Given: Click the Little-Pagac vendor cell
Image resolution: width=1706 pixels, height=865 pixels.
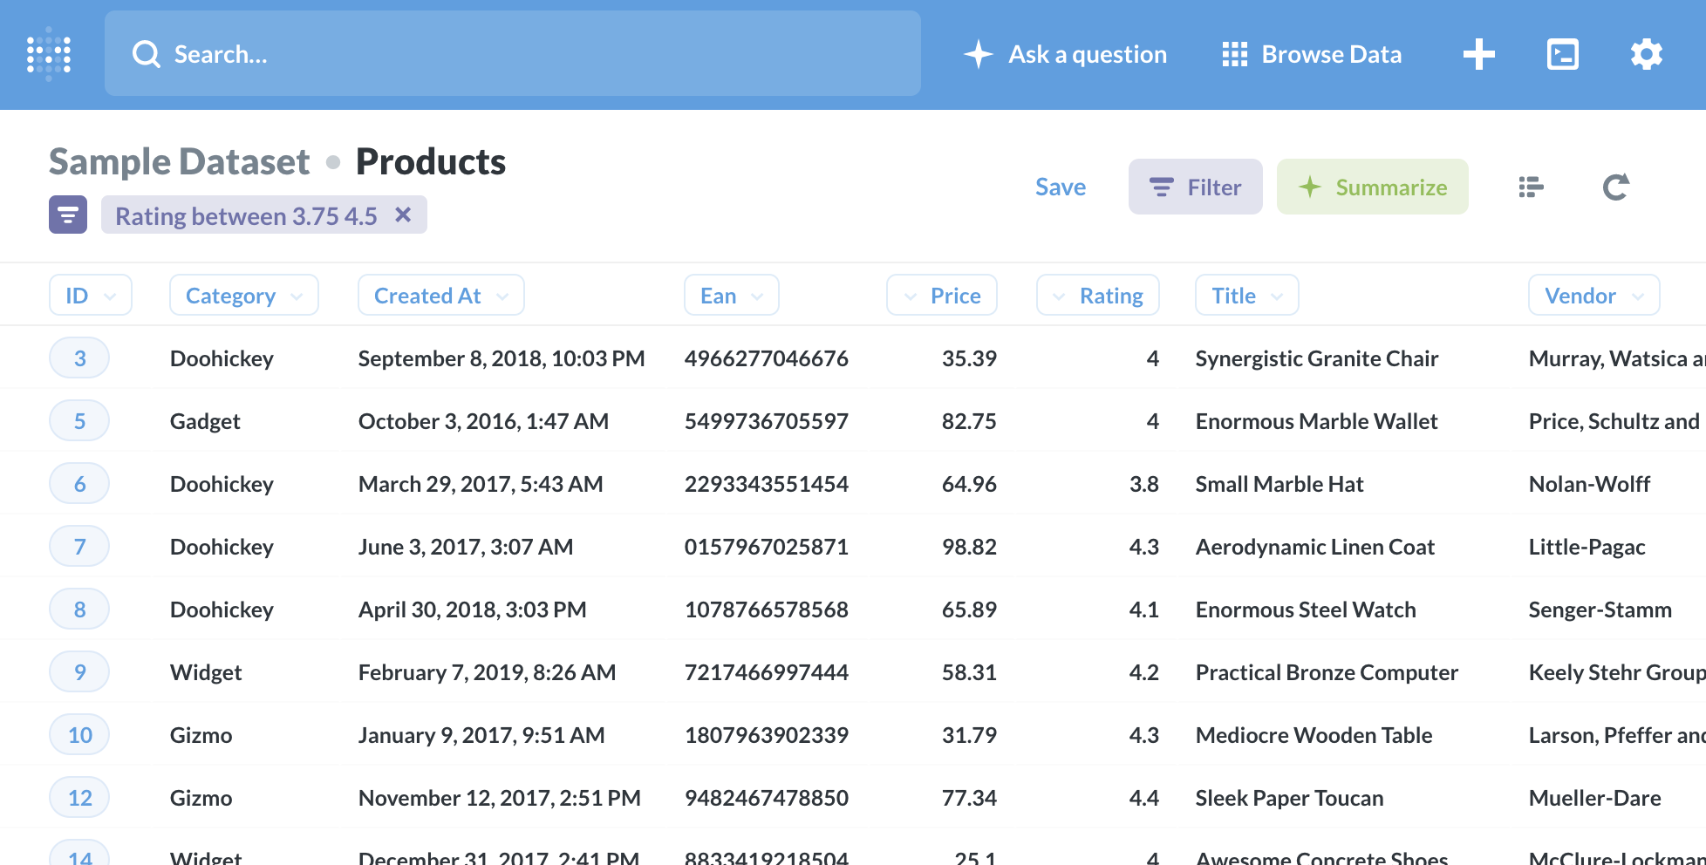Looking at the screenshot, I should click(1587, 547).
